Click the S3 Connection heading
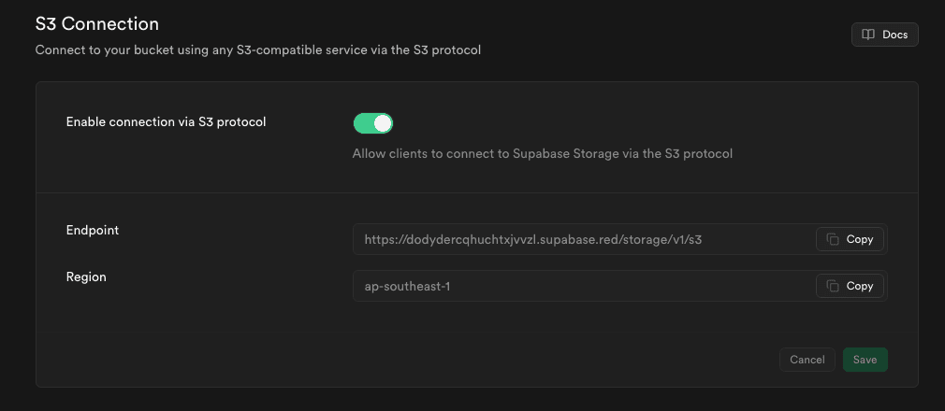Screen dimensions: 945x411 (x=97, y=24)
